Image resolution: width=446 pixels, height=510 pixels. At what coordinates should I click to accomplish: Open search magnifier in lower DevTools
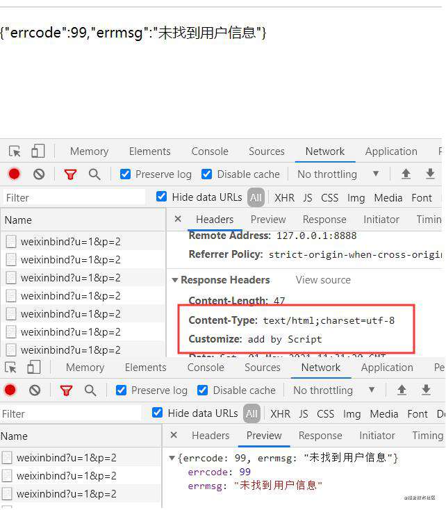pos(90,390)
